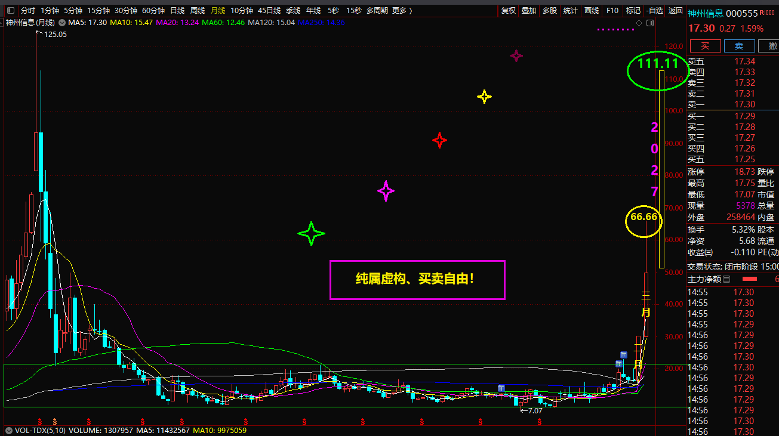Select the 5分钟 period
The image size is (779, 436).
point(73,11)
